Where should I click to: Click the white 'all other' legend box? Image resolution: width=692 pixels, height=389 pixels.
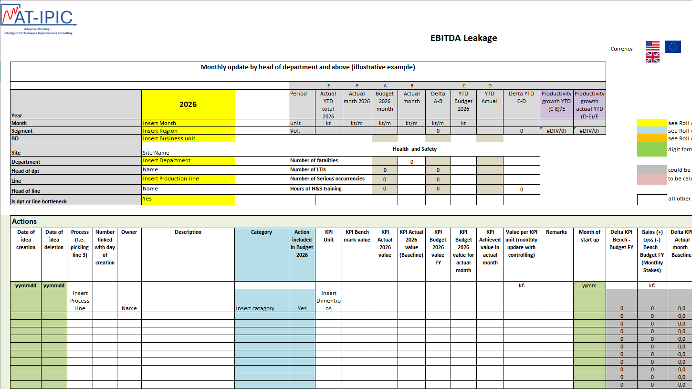[652, 200]
